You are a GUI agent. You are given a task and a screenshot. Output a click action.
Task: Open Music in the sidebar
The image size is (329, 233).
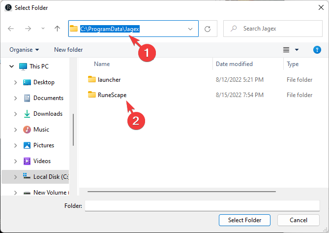(x=41, y=130)
